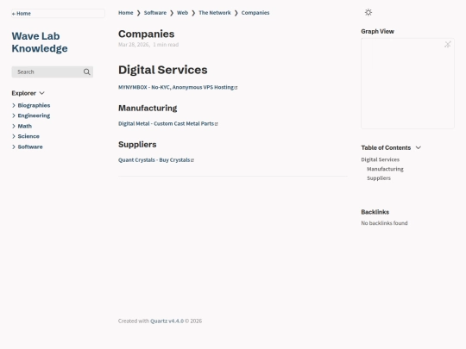The image size is (466, 349).
Task: Click the Digital Services heading
Action: (163, 70)
